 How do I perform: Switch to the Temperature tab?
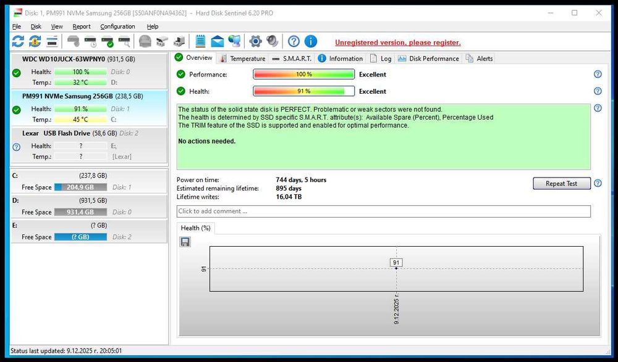pyautogui.click(x=242, y=58)
